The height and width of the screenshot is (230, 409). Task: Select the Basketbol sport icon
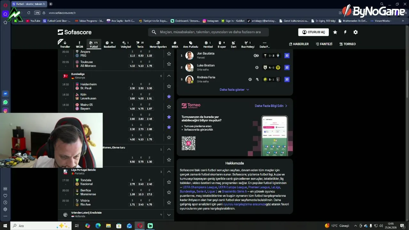110,44
